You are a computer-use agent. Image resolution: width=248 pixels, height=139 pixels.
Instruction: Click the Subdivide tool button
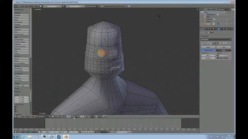tap(22, 44)
